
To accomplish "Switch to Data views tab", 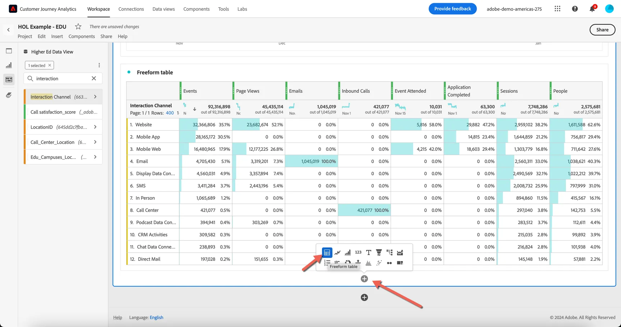I will tap(164, 9).
